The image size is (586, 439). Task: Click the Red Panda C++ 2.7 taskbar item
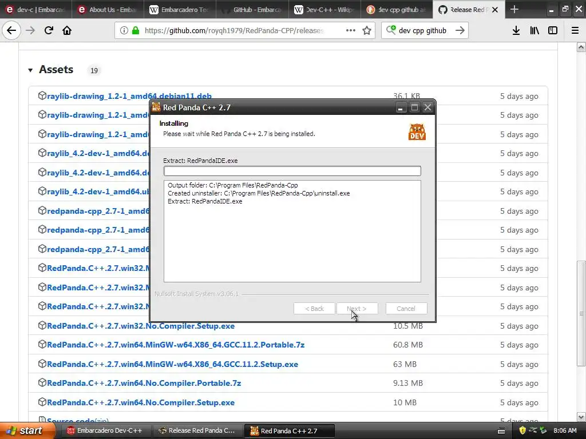click(x=289, y=430)
